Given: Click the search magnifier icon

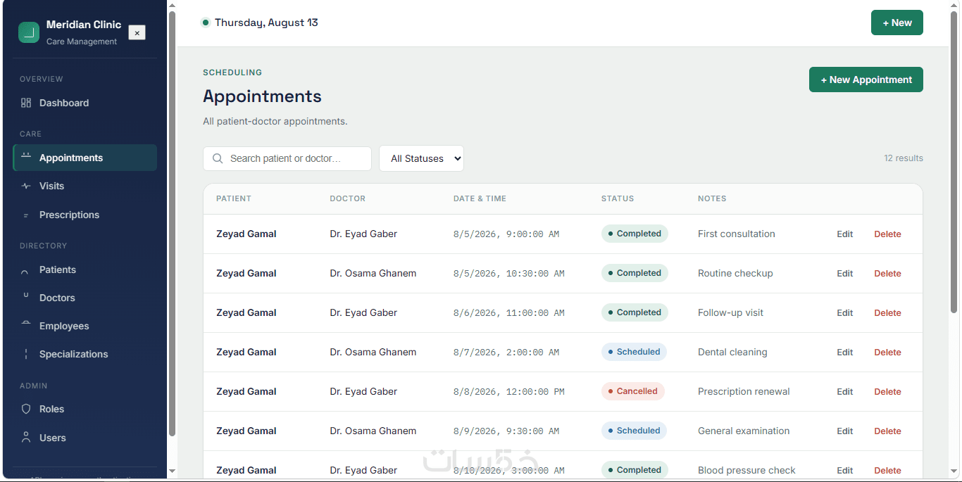Looking at the screenshot, I should click(218, 158).
